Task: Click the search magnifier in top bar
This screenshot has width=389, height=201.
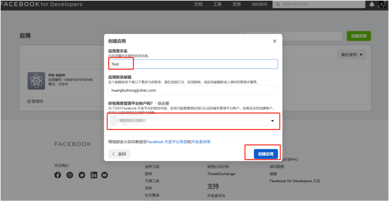Action: [277, 4]
